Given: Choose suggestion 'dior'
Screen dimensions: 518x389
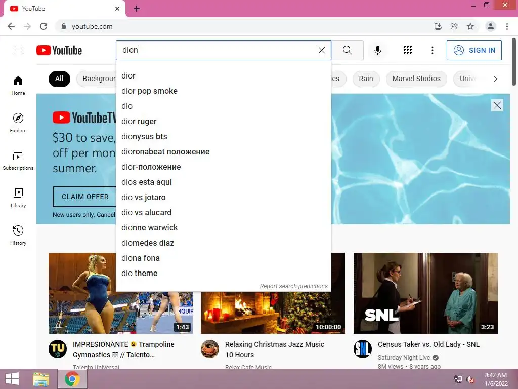Looking at the screenshot, I should [x=223, y=76].
